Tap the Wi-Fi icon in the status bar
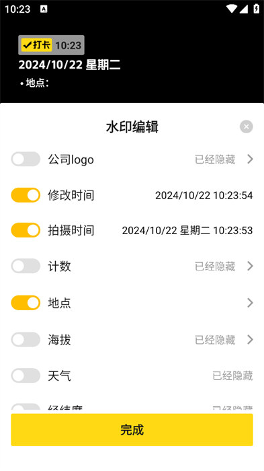The height and width of the screenshot is (471, 264). click(232, 9)
